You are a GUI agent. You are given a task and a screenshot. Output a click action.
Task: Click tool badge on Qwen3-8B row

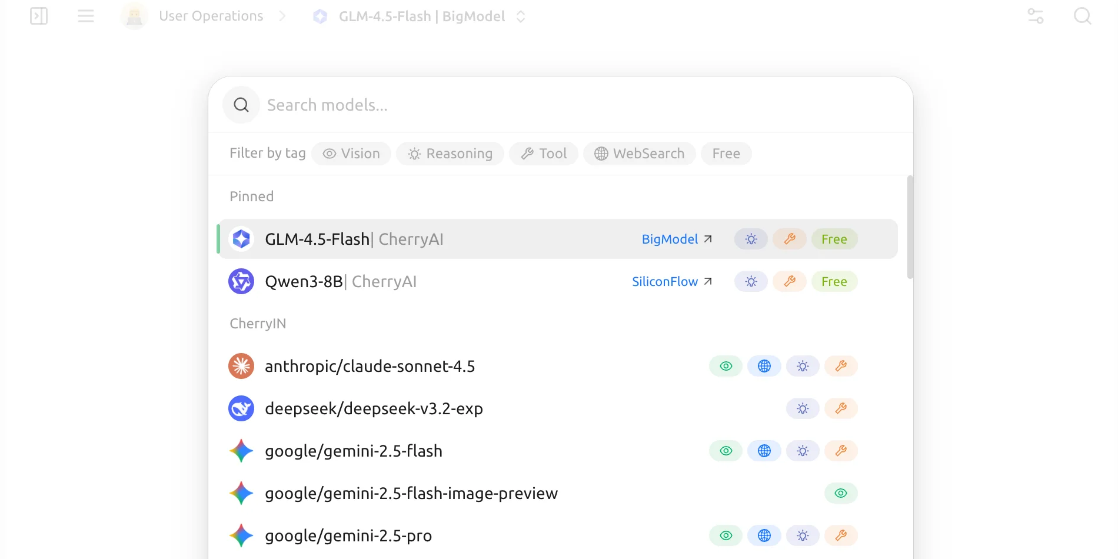point(790,281)
